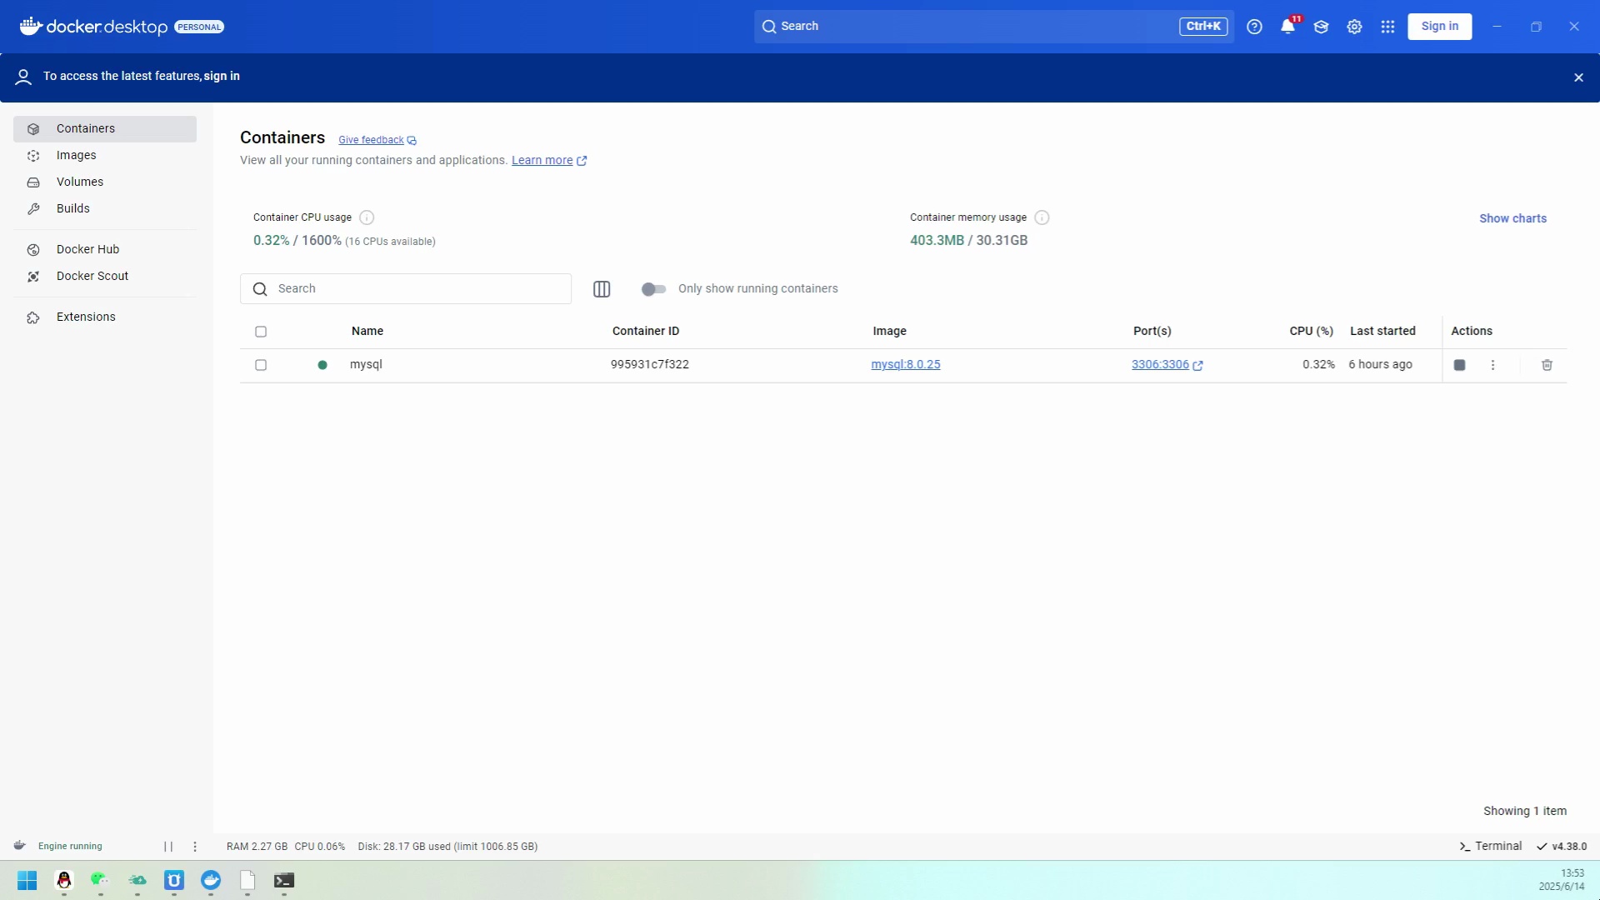Open the column visibility options
The width and height of the screenshot is (1600, 900).
point(602,289)
